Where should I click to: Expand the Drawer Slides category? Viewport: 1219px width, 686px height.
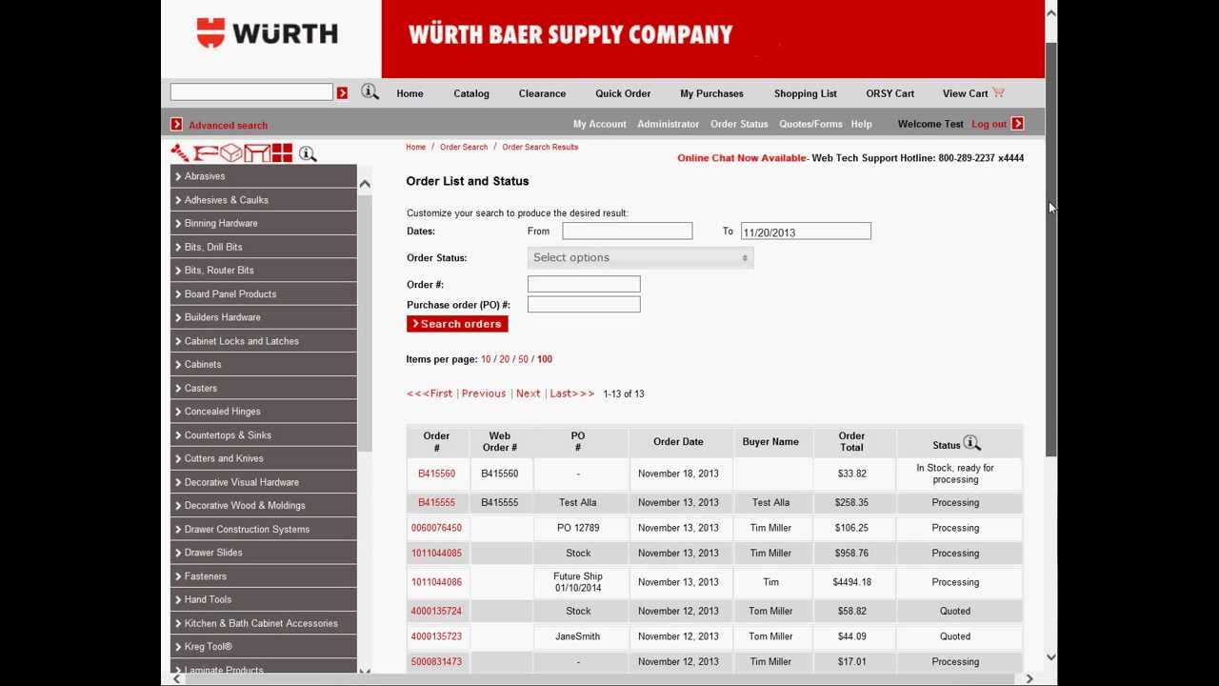pos(263,553)
